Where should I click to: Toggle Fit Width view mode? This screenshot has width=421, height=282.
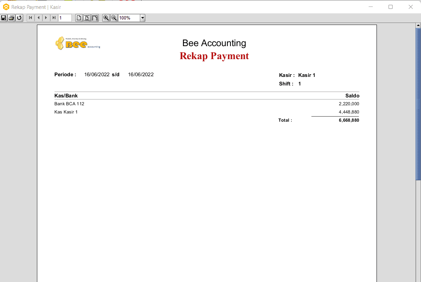(x=95, y=18)
